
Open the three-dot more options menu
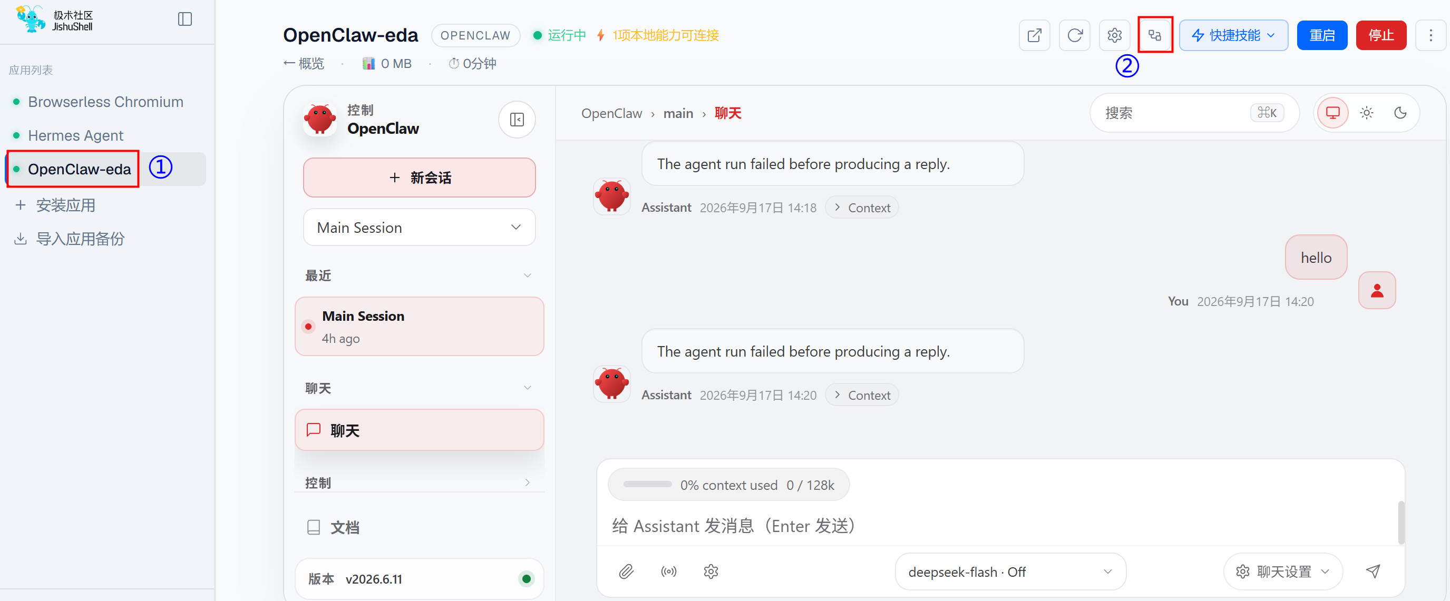click(1430, 35)
